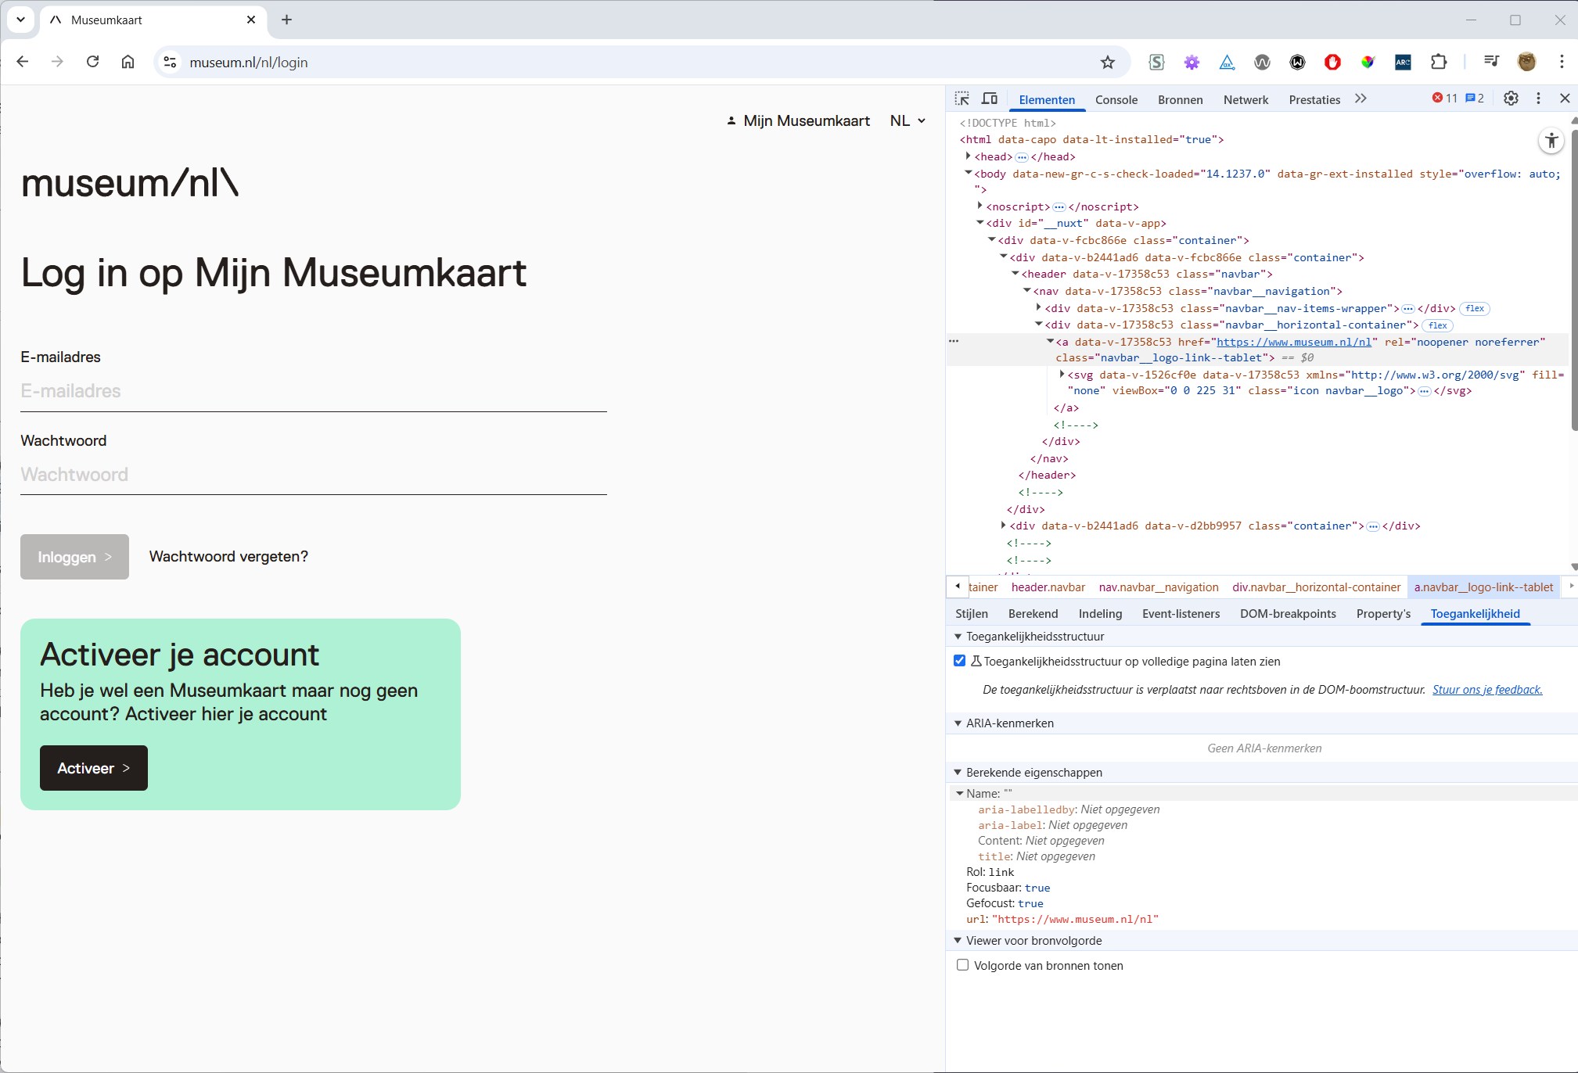1578x1073 pixels.
Task: Open the Extensions puzzle icon
Action: [x=1438, y=62]
